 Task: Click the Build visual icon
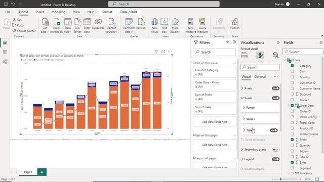[245, 55]
